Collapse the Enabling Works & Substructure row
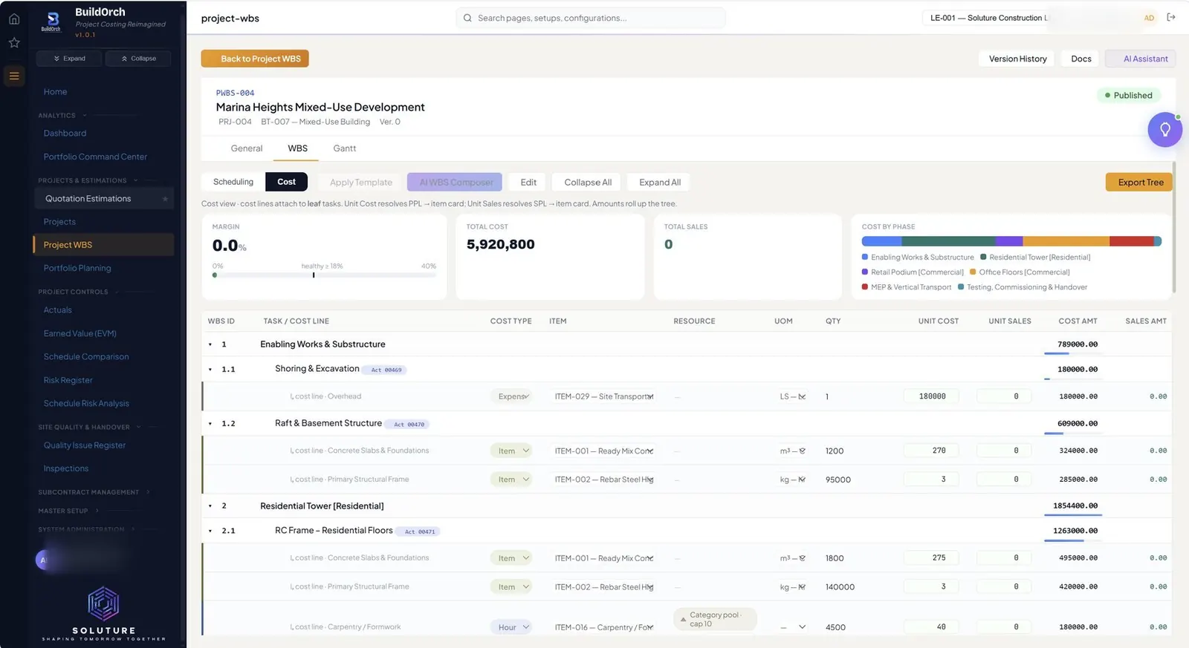The width and height of the screenshot is (1189, 648). click(x=210, y=344)
